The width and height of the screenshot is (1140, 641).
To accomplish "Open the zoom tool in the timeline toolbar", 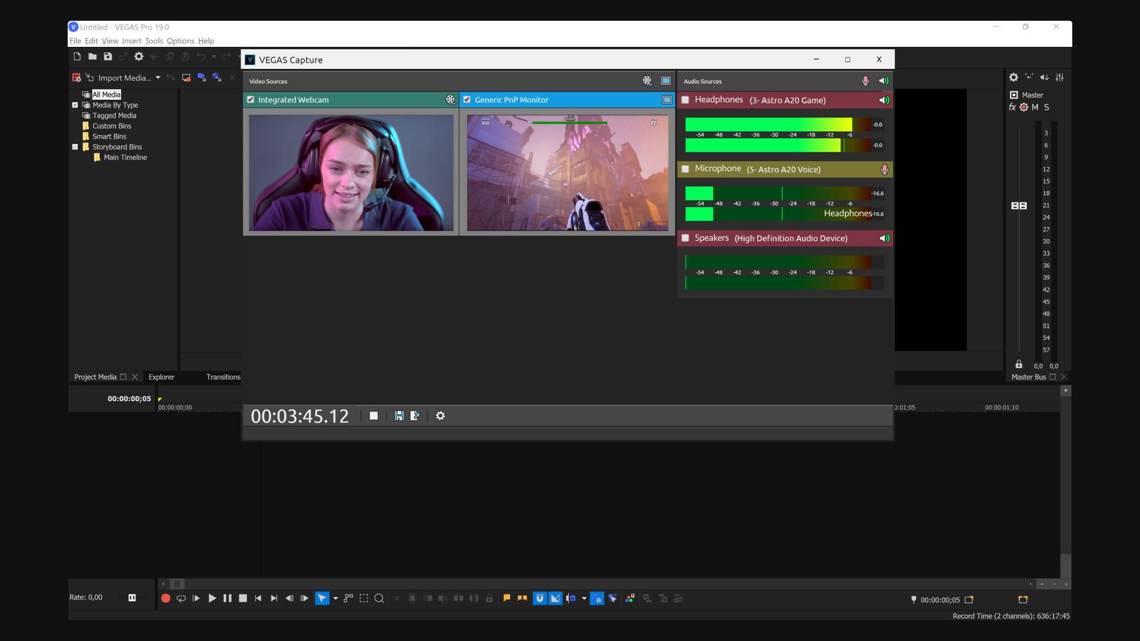I will point(379,598).
